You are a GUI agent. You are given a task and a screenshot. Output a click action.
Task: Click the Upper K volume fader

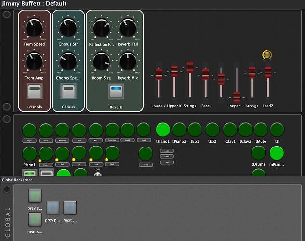[x=174, y=71]
